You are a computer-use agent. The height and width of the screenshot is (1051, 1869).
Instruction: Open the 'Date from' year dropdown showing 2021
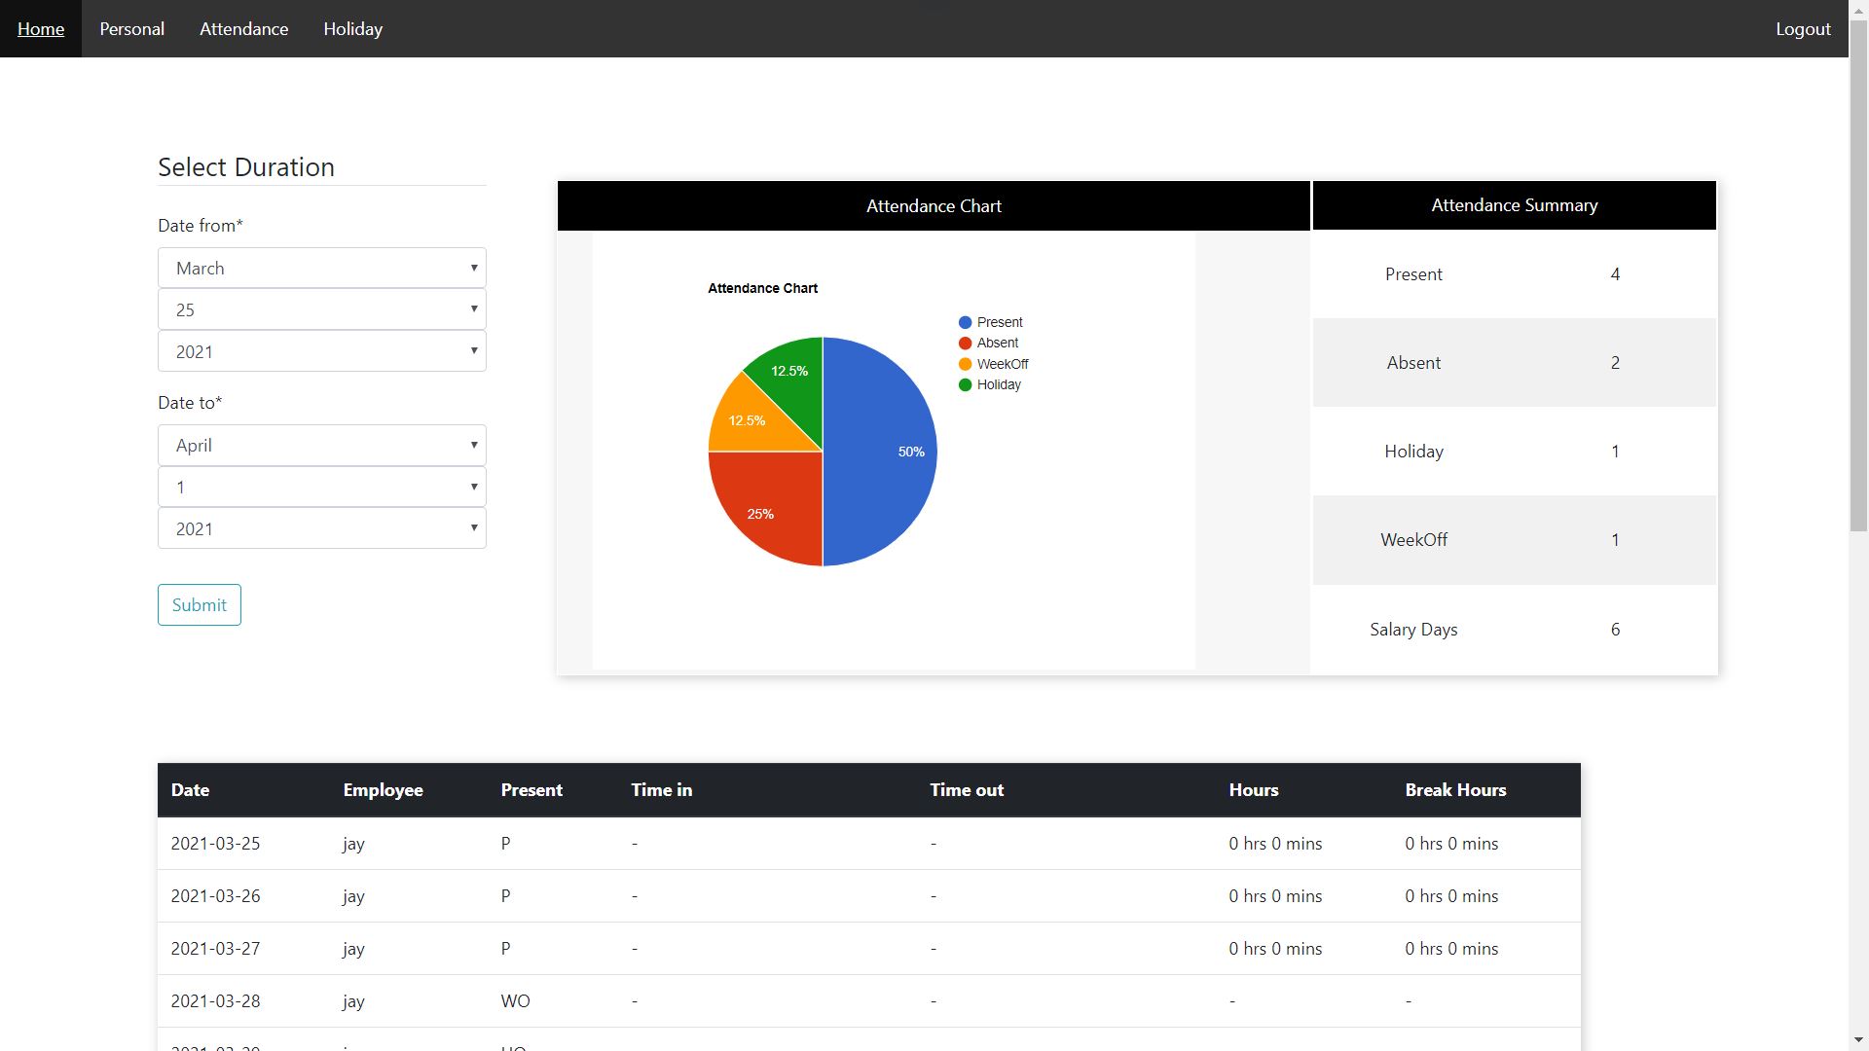[x=321, y=351]
